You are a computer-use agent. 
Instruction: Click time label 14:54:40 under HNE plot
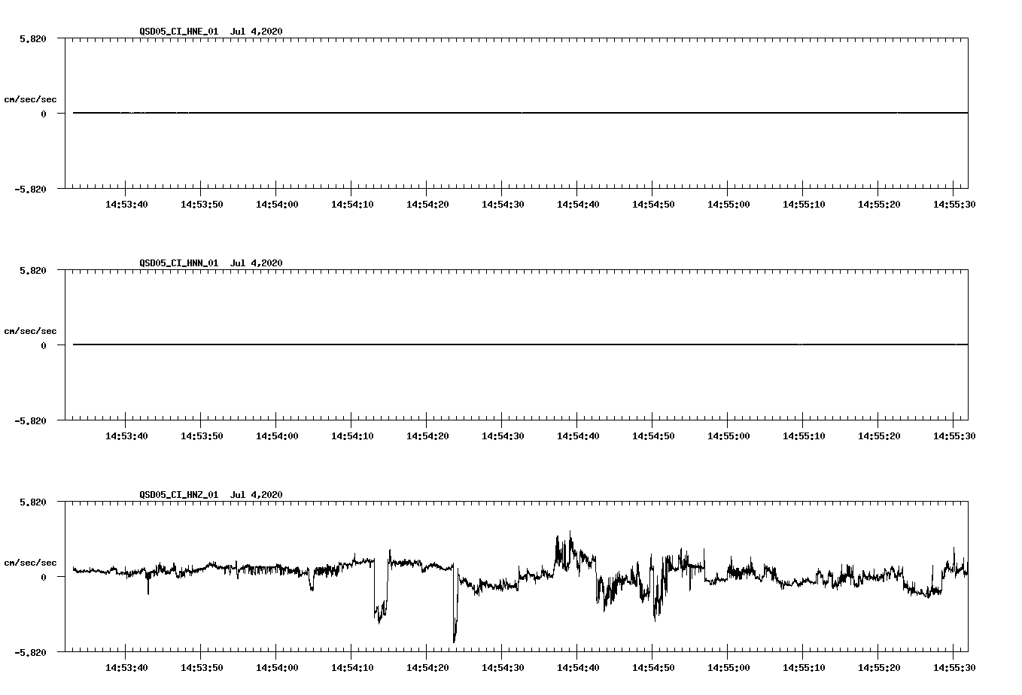pos(578,205)
